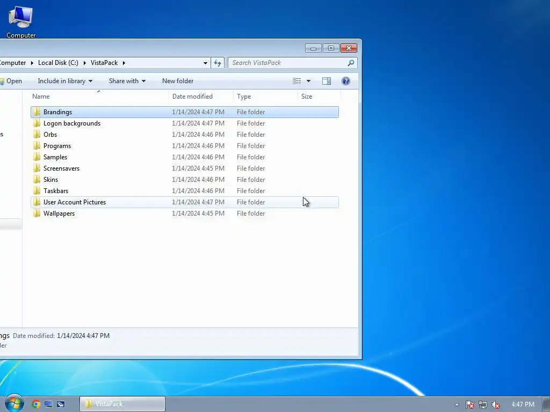The height and width of the screenshot is (412, 550).
Task: Change your view icon in toolbar
Action: (x=296, y=81)
